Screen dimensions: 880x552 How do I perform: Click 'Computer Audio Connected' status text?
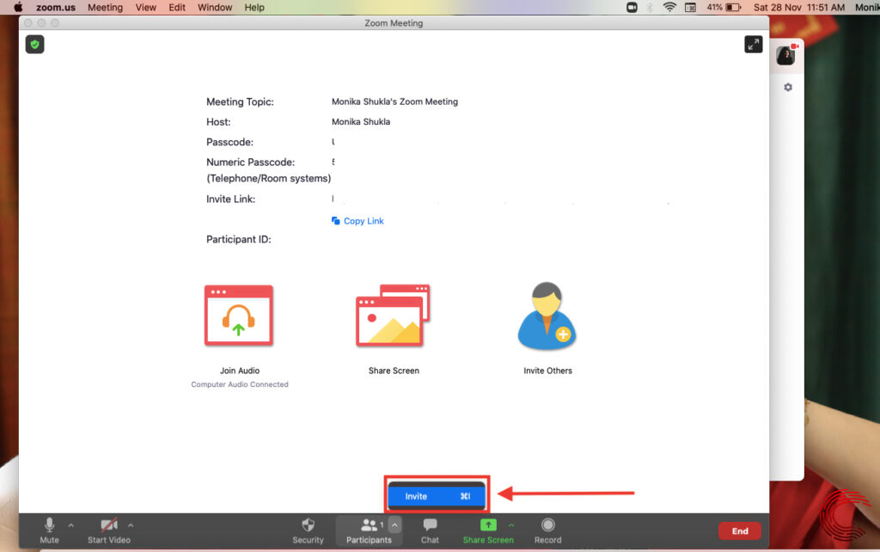[x=240, y=384]
